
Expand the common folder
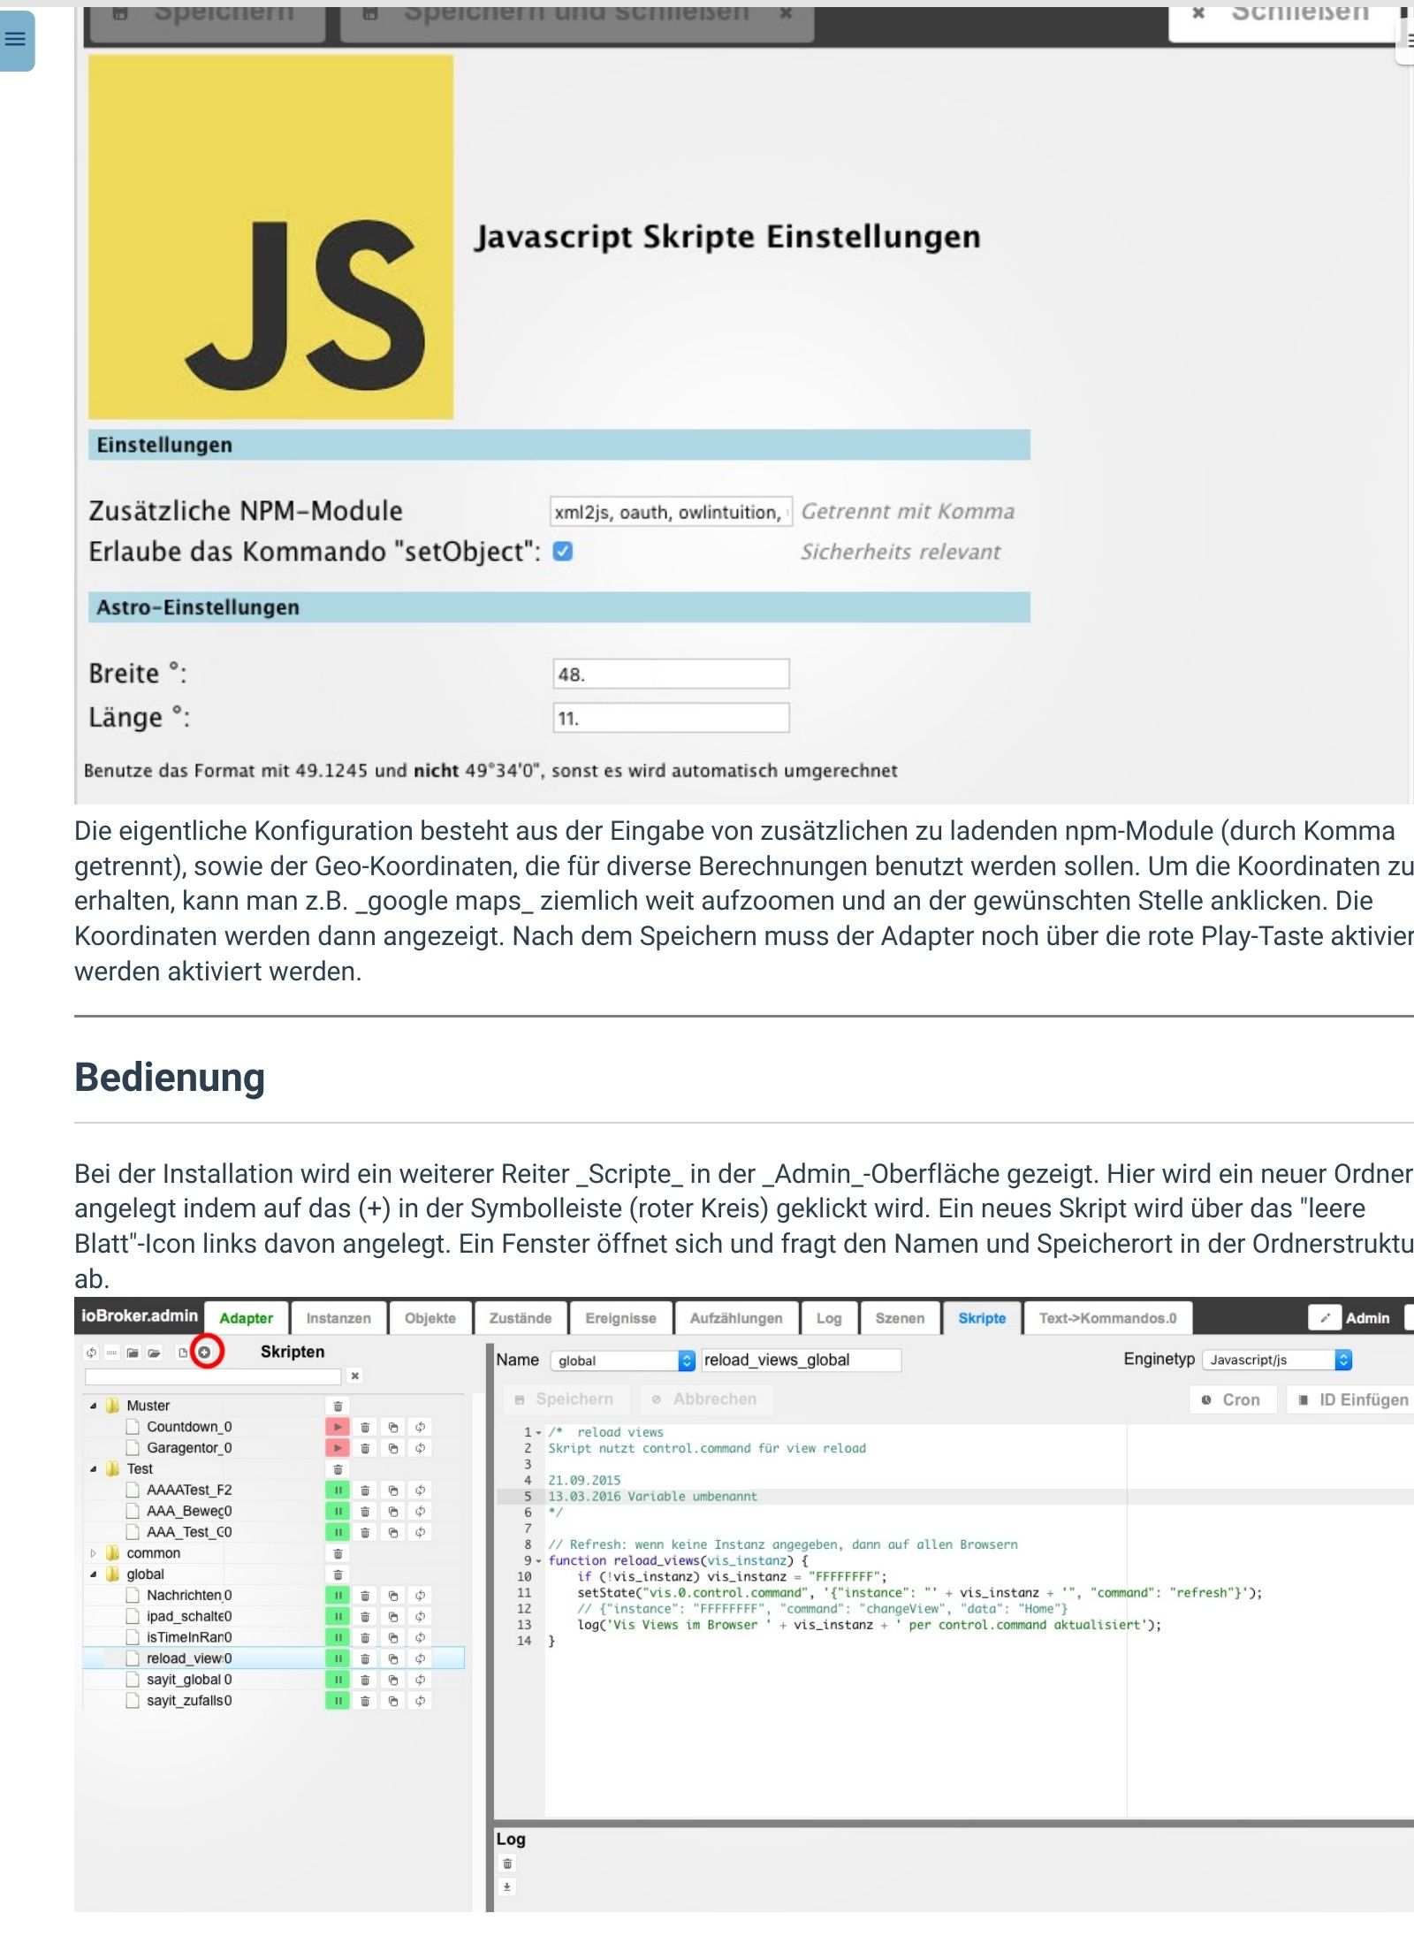[x=94, y=1554]
